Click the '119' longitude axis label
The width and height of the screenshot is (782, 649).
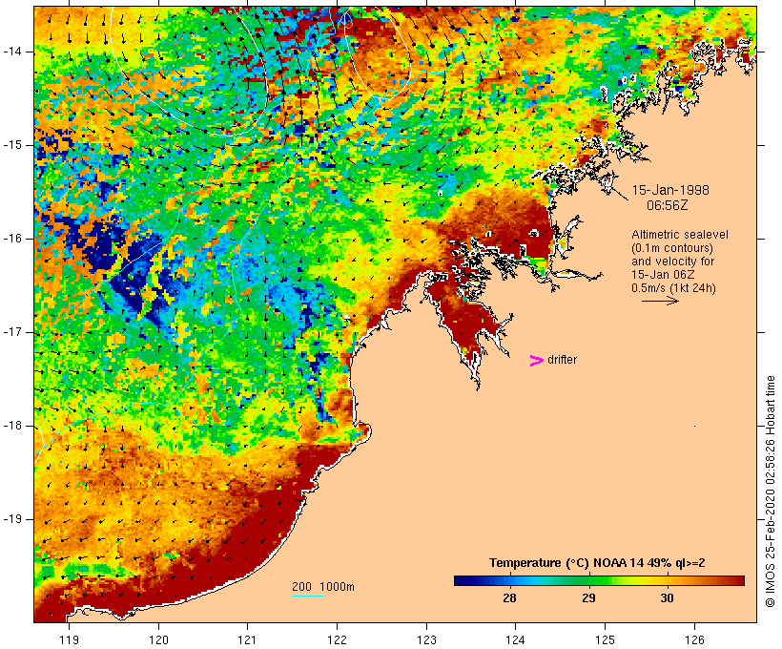[69, 639]
